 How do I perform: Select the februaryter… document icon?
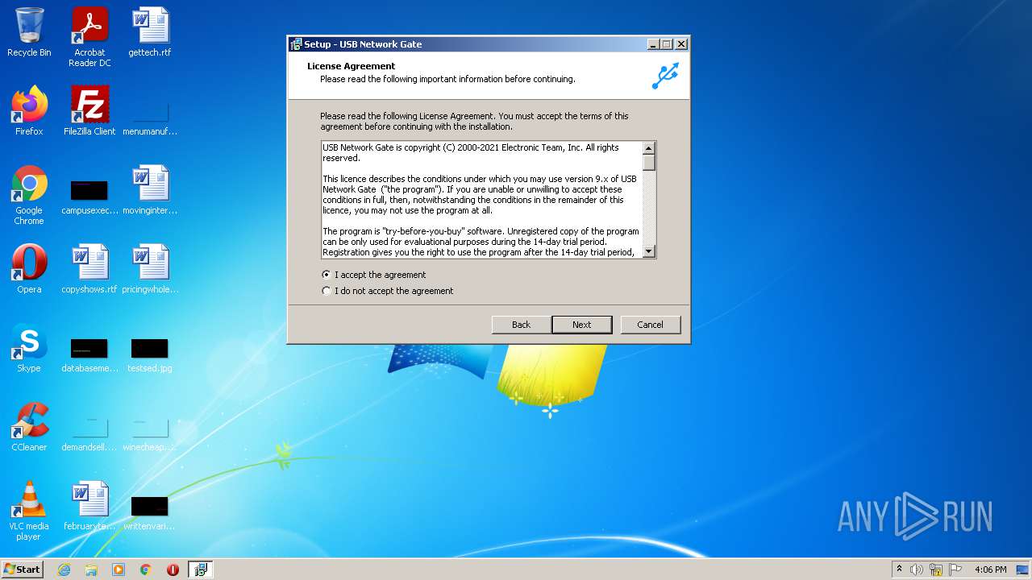pos(89,506)
